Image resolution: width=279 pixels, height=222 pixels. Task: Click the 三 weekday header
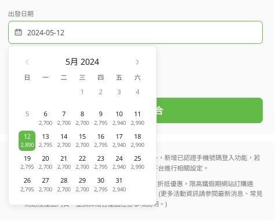tap(82, 77)
